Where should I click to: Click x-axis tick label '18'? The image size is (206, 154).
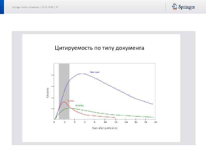[x=146, y=122]
